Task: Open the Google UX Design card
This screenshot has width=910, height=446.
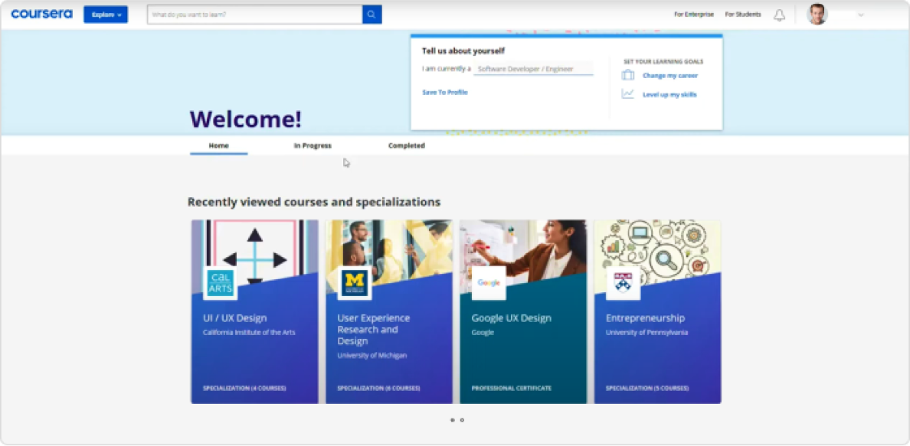Action: 523,311
